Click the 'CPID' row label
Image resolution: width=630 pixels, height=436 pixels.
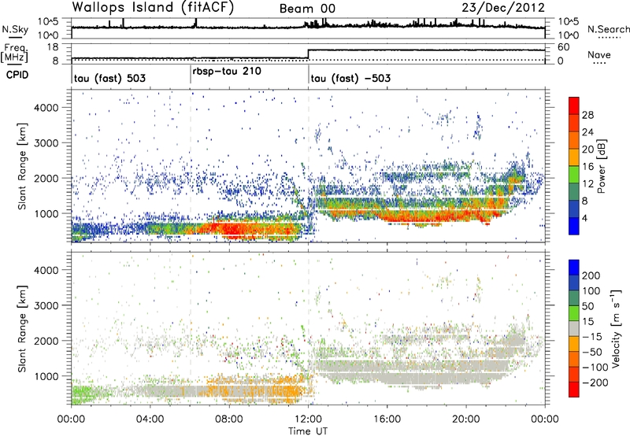17,75
